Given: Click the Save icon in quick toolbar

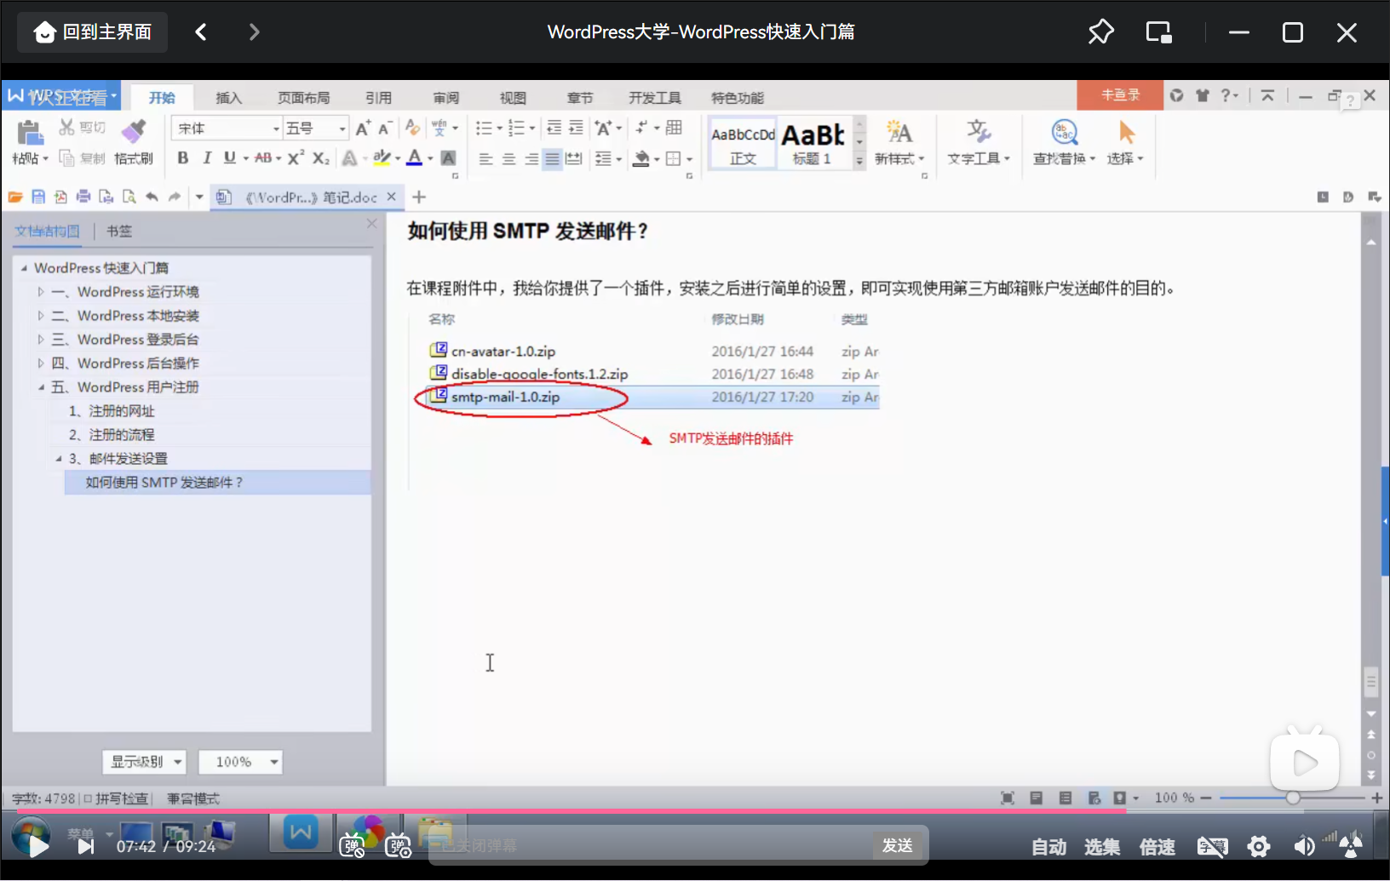Looking at the screenshot, I should [38, 197].
